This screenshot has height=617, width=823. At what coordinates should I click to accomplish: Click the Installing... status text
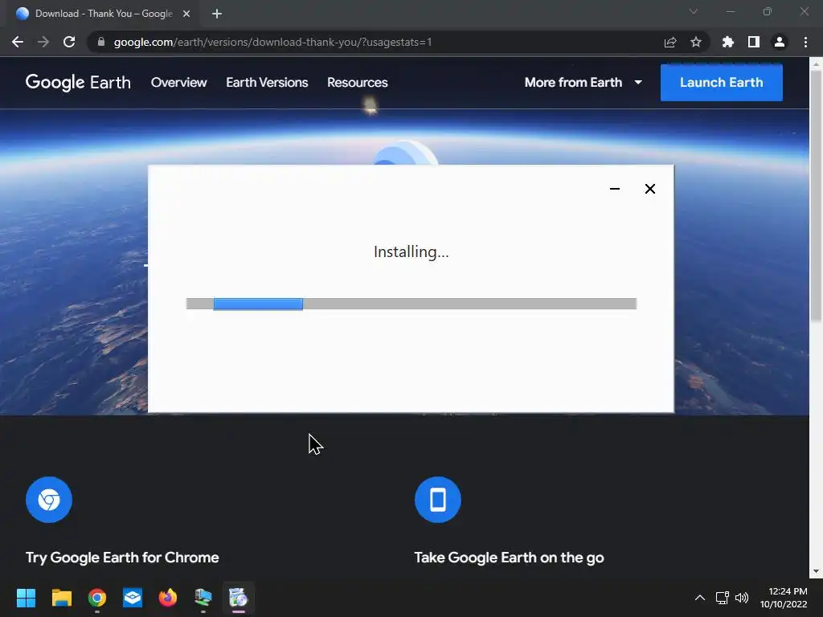[x=411, y=251]
